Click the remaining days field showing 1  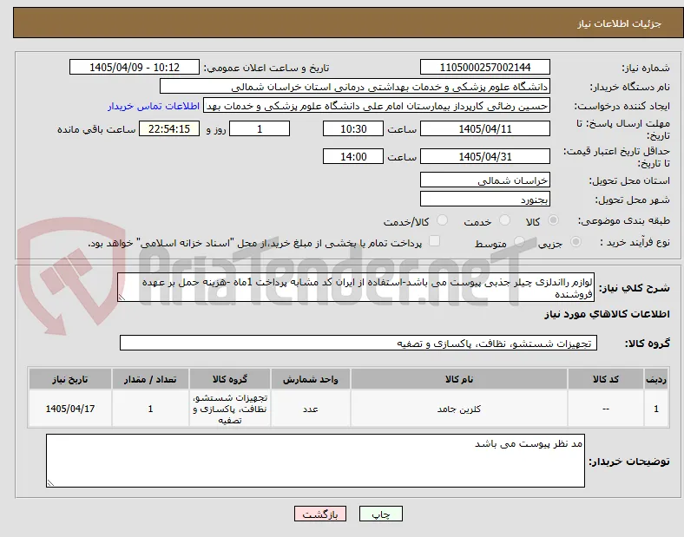[260, 129]
